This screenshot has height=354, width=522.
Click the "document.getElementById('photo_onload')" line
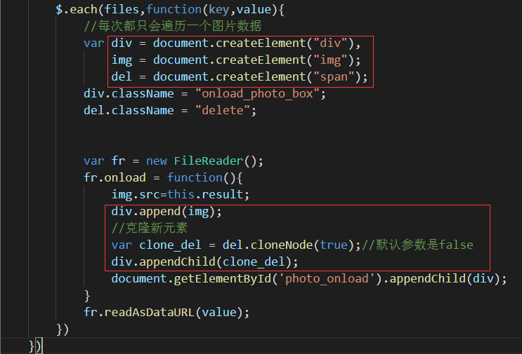click(x=309, y=278)
